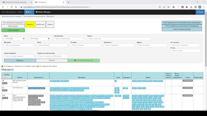Focus the Позиция search field
207x116 pixels.
coord(86,45)
